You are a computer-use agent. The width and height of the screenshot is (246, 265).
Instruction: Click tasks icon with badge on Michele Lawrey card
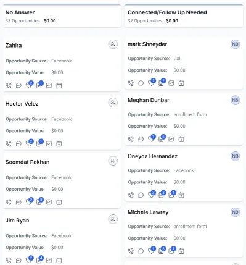coord(171,251)
